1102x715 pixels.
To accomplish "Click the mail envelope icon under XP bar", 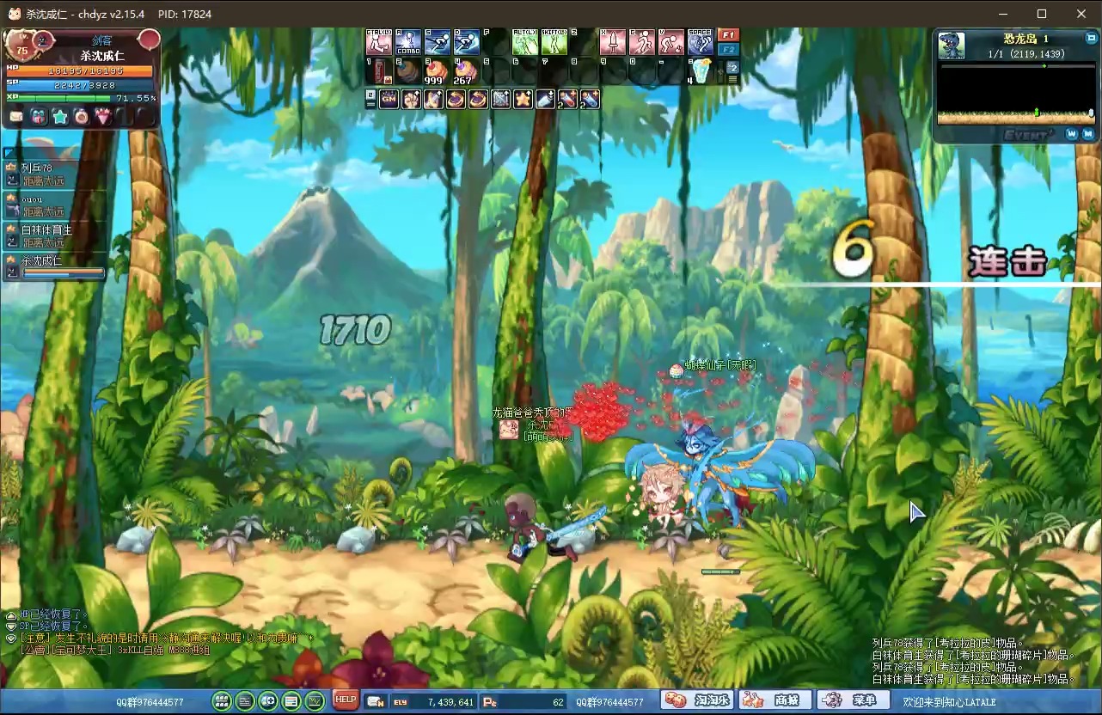I will (x=16, y=117).
